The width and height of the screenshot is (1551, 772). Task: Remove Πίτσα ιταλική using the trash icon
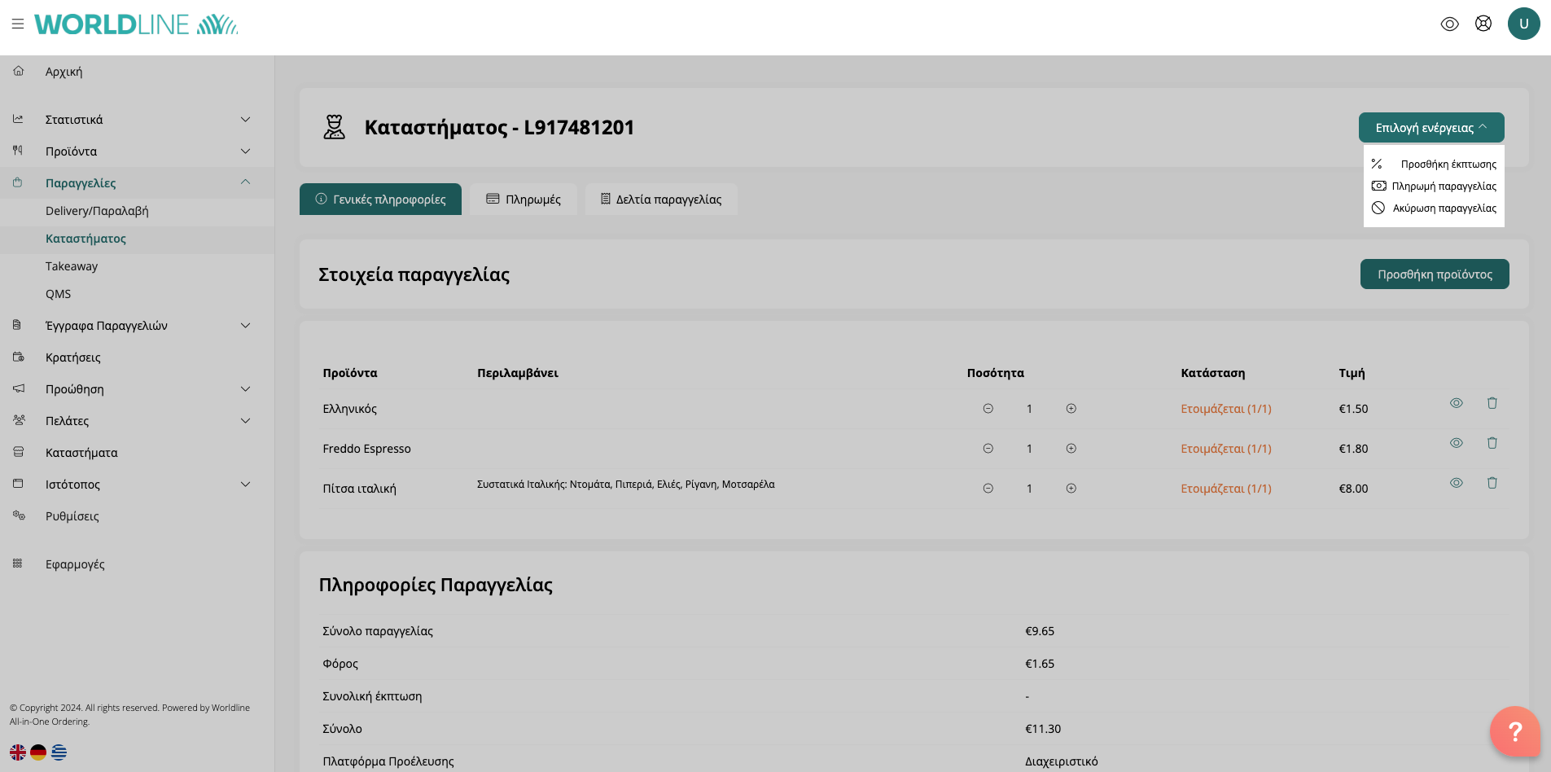1492,483
